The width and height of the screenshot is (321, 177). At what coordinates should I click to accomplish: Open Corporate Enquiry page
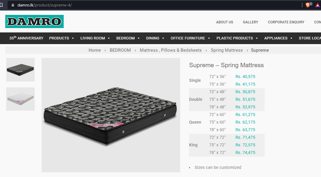point(286,22)
